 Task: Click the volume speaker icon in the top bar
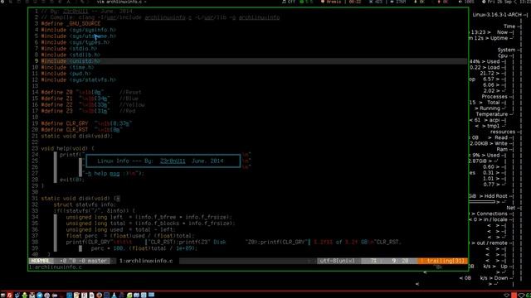point(460,2)
